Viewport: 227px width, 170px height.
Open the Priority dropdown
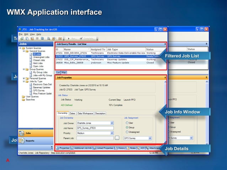112,133
